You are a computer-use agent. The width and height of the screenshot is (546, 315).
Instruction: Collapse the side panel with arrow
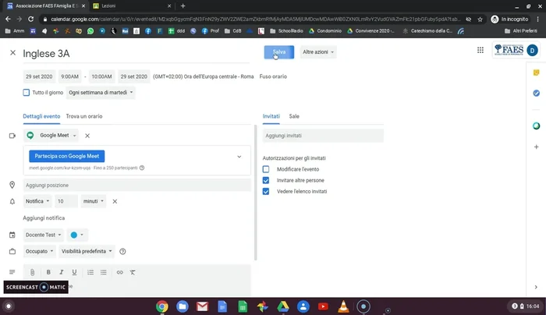pos(536,287)
